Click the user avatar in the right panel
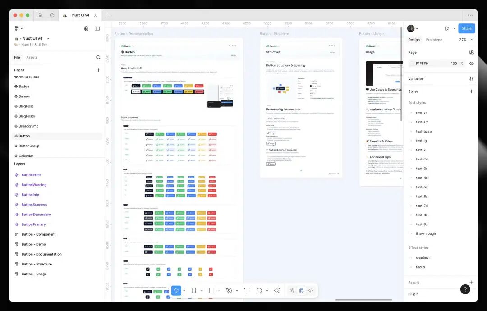This screenshot has width=487, height=311. [411, 28]
